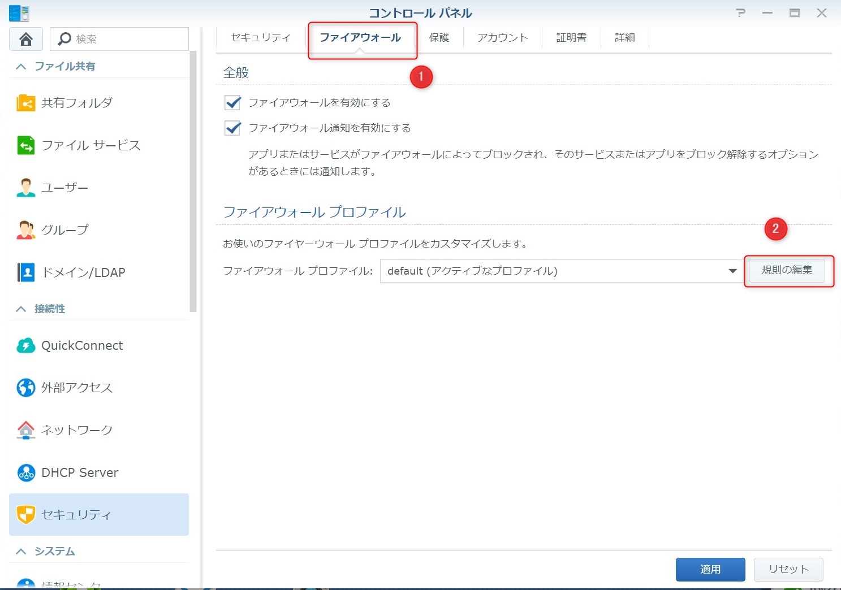Open the QuickConnect cloud icon
The image size is (841, 590).
[x=26, y=345]
